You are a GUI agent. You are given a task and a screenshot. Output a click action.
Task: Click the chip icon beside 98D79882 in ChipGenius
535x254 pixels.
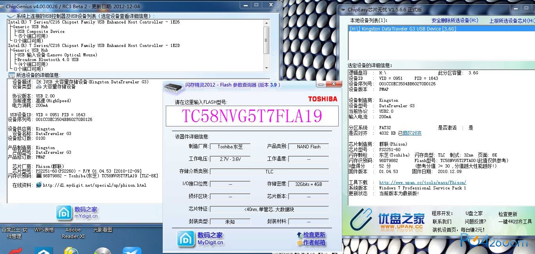pos(38,176)
